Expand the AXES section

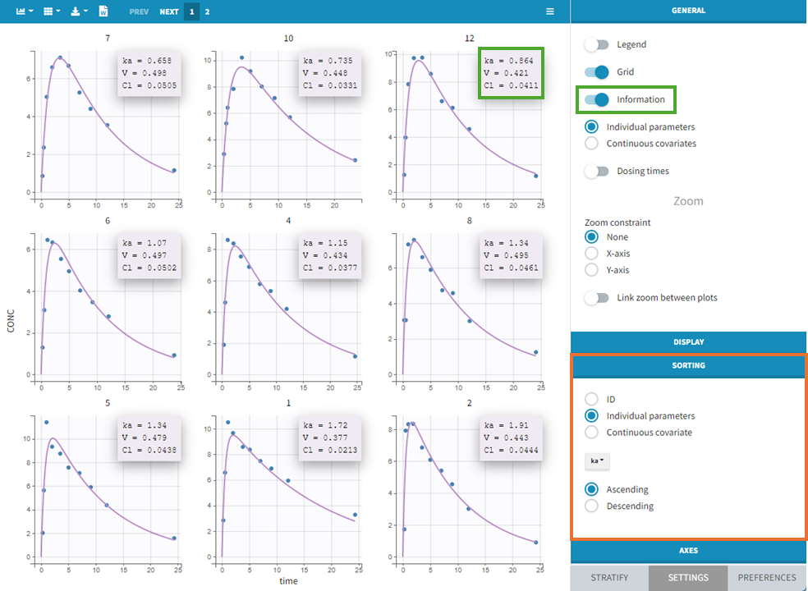(x=688, y=551)
